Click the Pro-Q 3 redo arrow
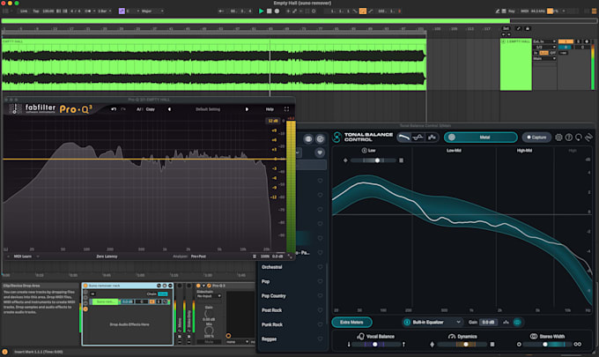Screen dimensions: 599x357 pyautogui.click(x=123, y=109)
